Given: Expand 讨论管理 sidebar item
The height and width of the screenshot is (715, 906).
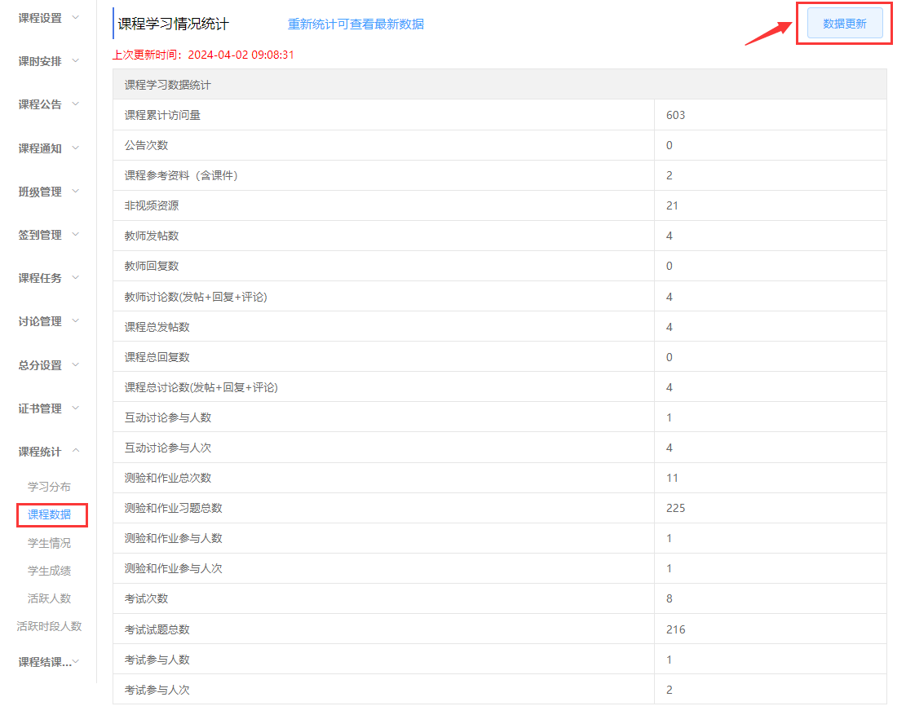Looking at the screenshot, I should tap(49, 321).
